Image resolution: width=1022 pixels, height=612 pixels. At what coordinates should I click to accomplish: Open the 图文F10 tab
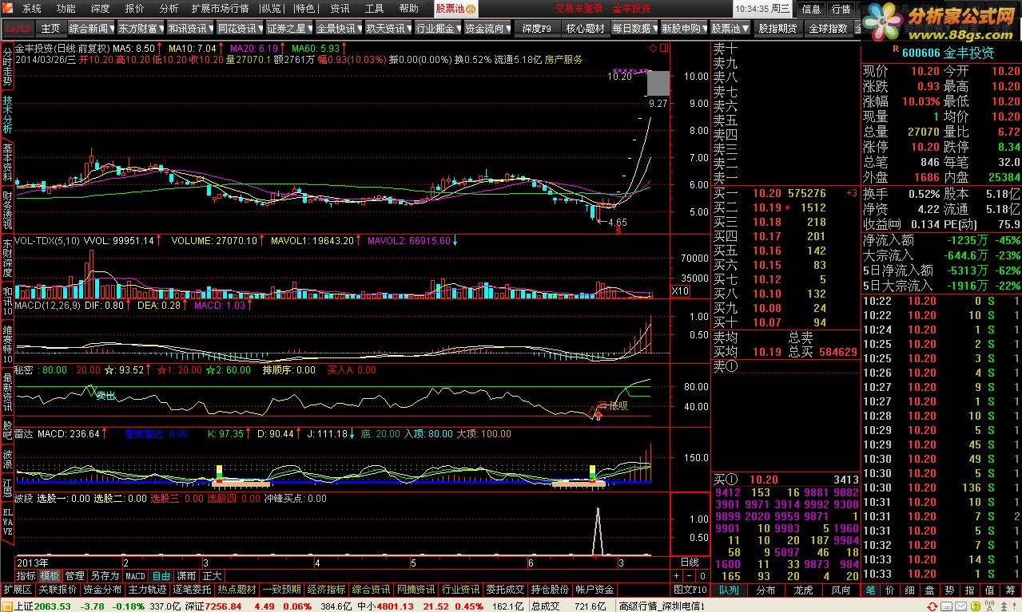click(x=691, y=590)
